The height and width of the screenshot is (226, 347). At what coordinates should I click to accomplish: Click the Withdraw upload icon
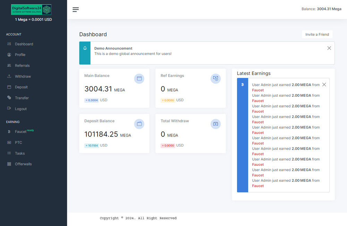9,76
